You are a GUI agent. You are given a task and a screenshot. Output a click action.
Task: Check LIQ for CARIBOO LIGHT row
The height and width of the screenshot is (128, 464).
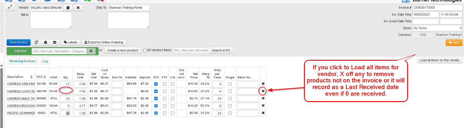(x=173, y=91)
